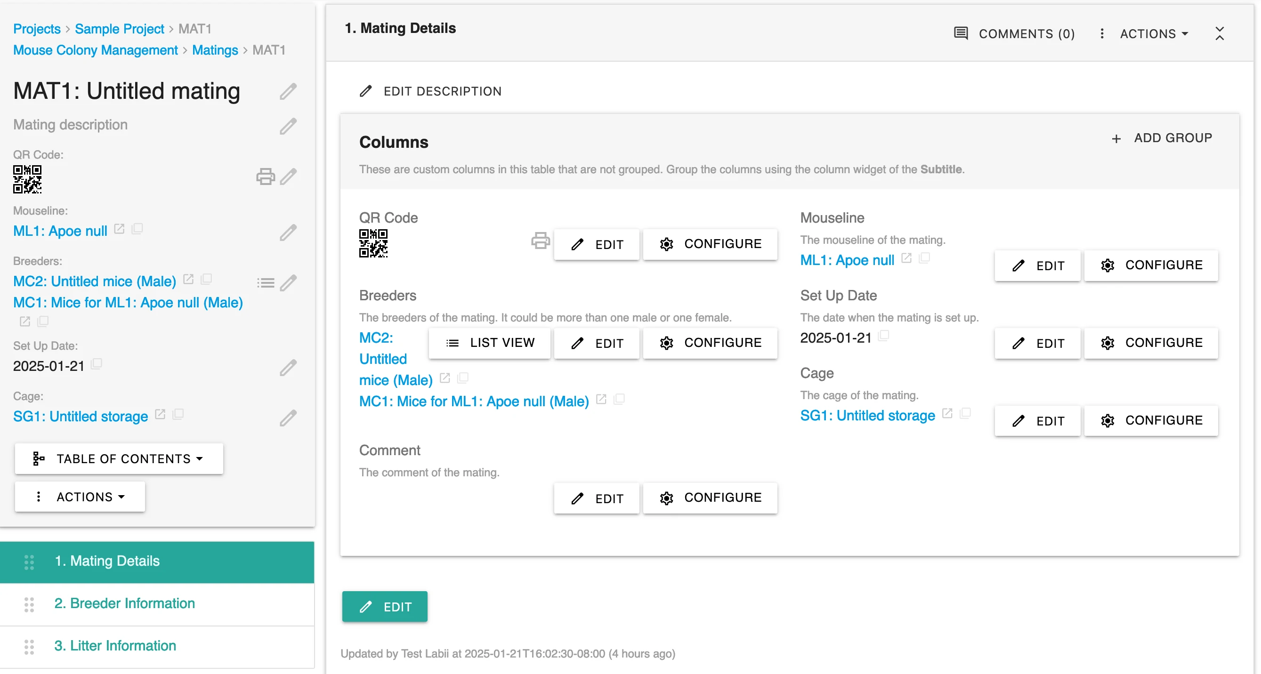The image size is (1261, 674).
Task: Click pencil icon beside Mating description
Action: pyautogui.click(x=288, y=126)
